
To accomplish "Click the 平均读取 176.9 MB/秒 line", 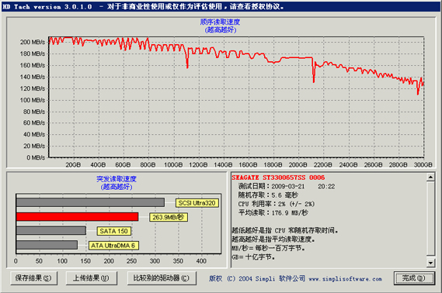I will pos(273,213).
